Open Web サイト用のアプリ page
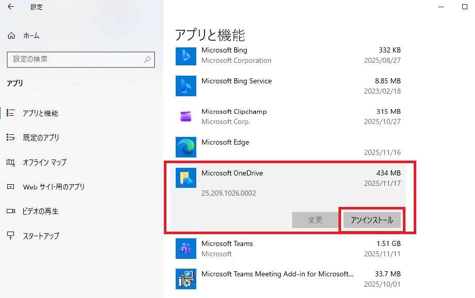This screenshot has height=298, width=475. (x=54, y=187)
